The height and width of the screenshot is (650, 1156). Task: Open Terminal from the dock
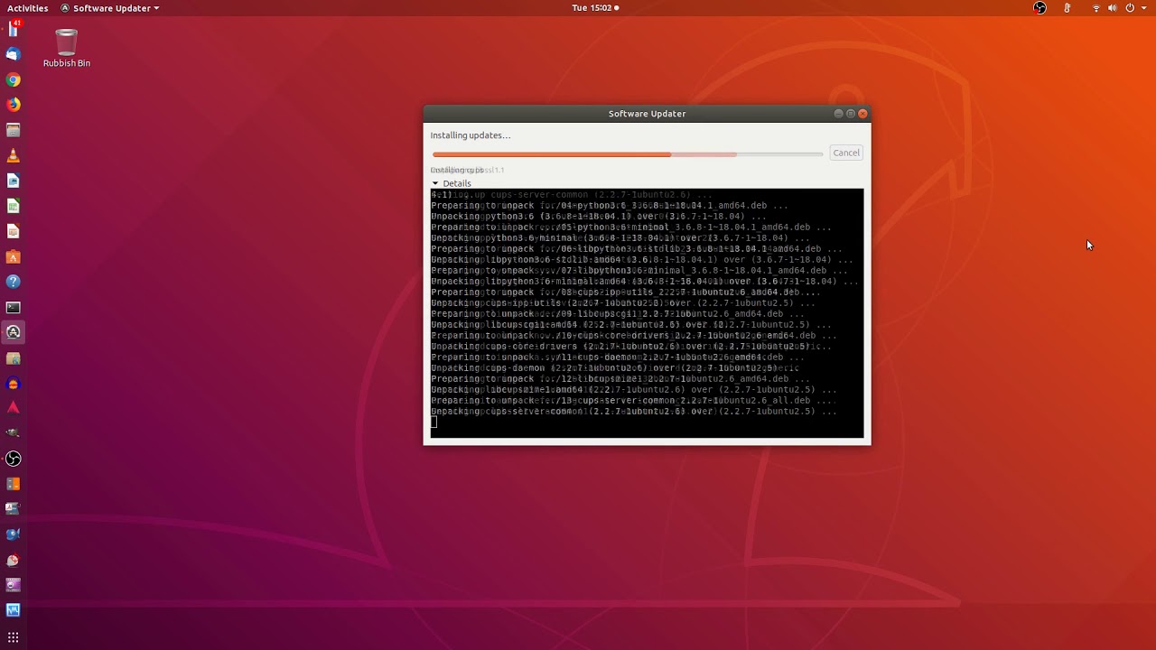(13, 307)
